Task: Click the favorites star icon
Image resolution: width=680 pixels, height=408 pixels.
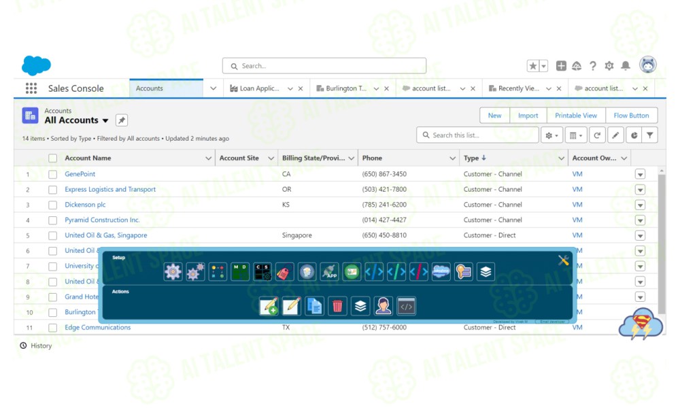Action: 532,66
